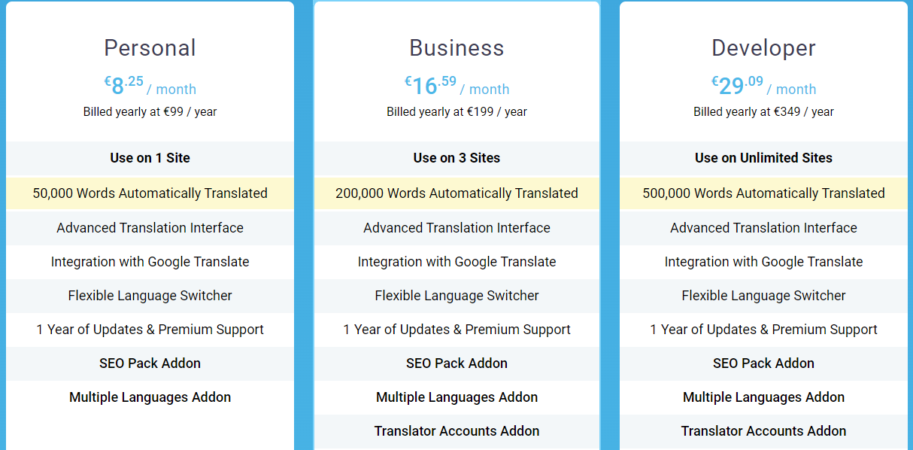This screenshot has width=913, height=450.
Task: Click the €8.25 / month price
Action: click(x=150, y=86)
